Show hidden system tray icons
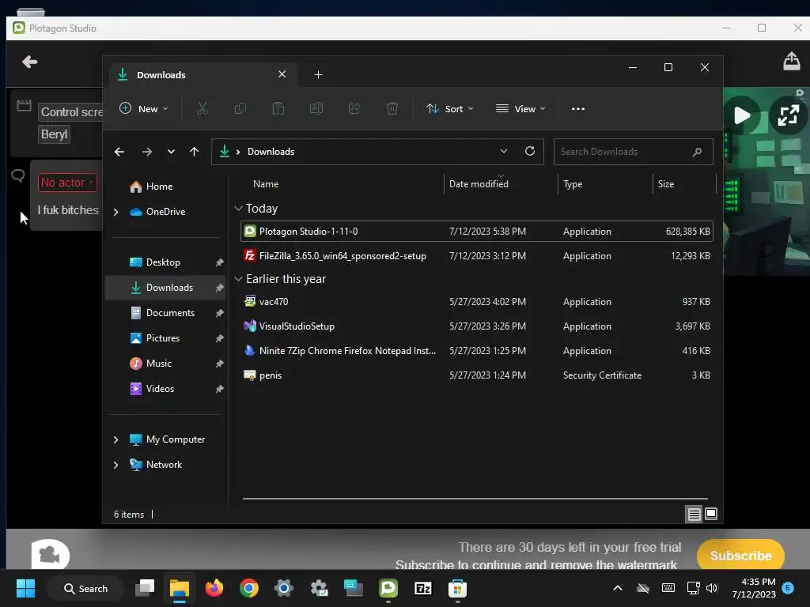The height and width of the screenshot is (607, 810). 617,588
